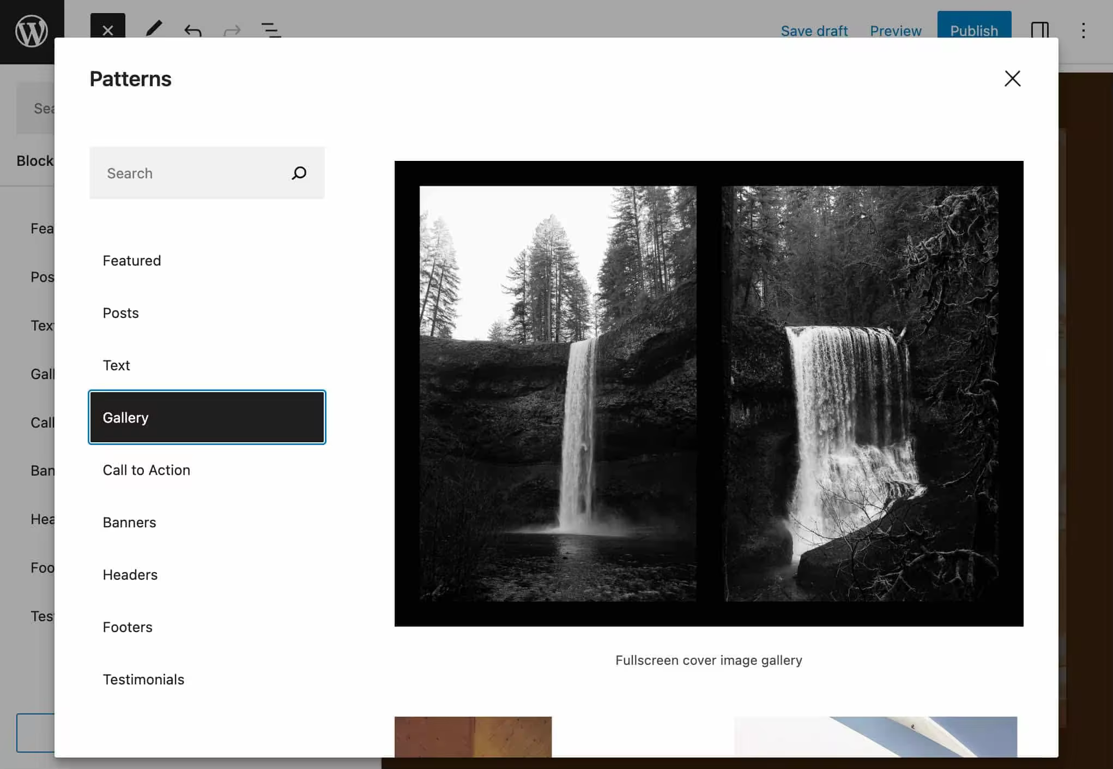1113x769 pixels.
Task: Select the Posts pattern category
Action: tap(207, 313)
